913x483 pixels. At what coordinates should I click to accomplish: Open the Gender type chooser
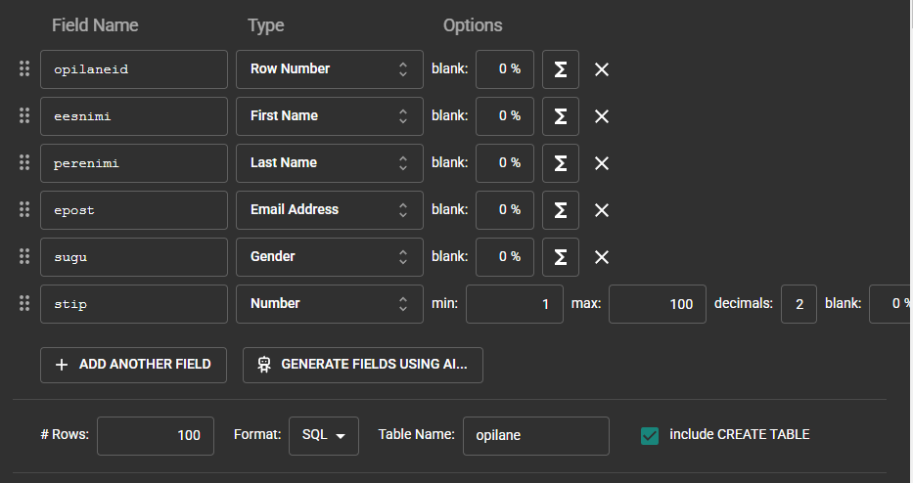click(x=329, y=257)
